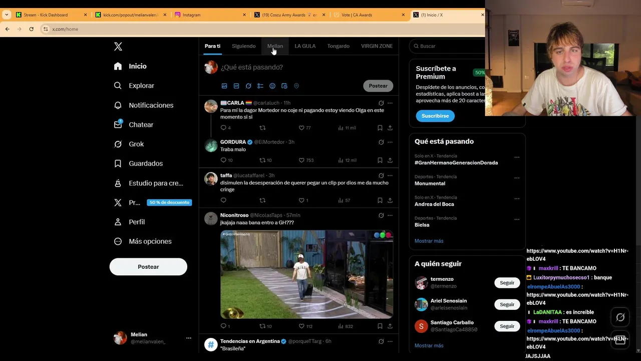
Task: Open more options on taffa's post
Action: click(390, 176)
